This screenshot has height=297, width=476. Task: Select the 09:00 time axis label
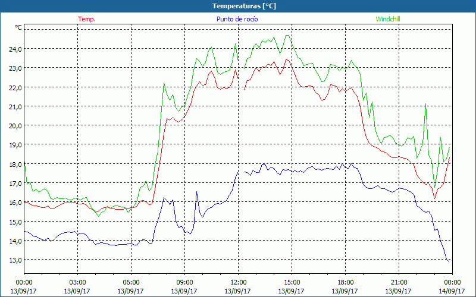tap(185, 282)
